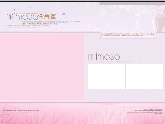Viewport: 165px width, 124px height.
Task: Select the purple flower beside 含羞草
Action: click(63, 14)
